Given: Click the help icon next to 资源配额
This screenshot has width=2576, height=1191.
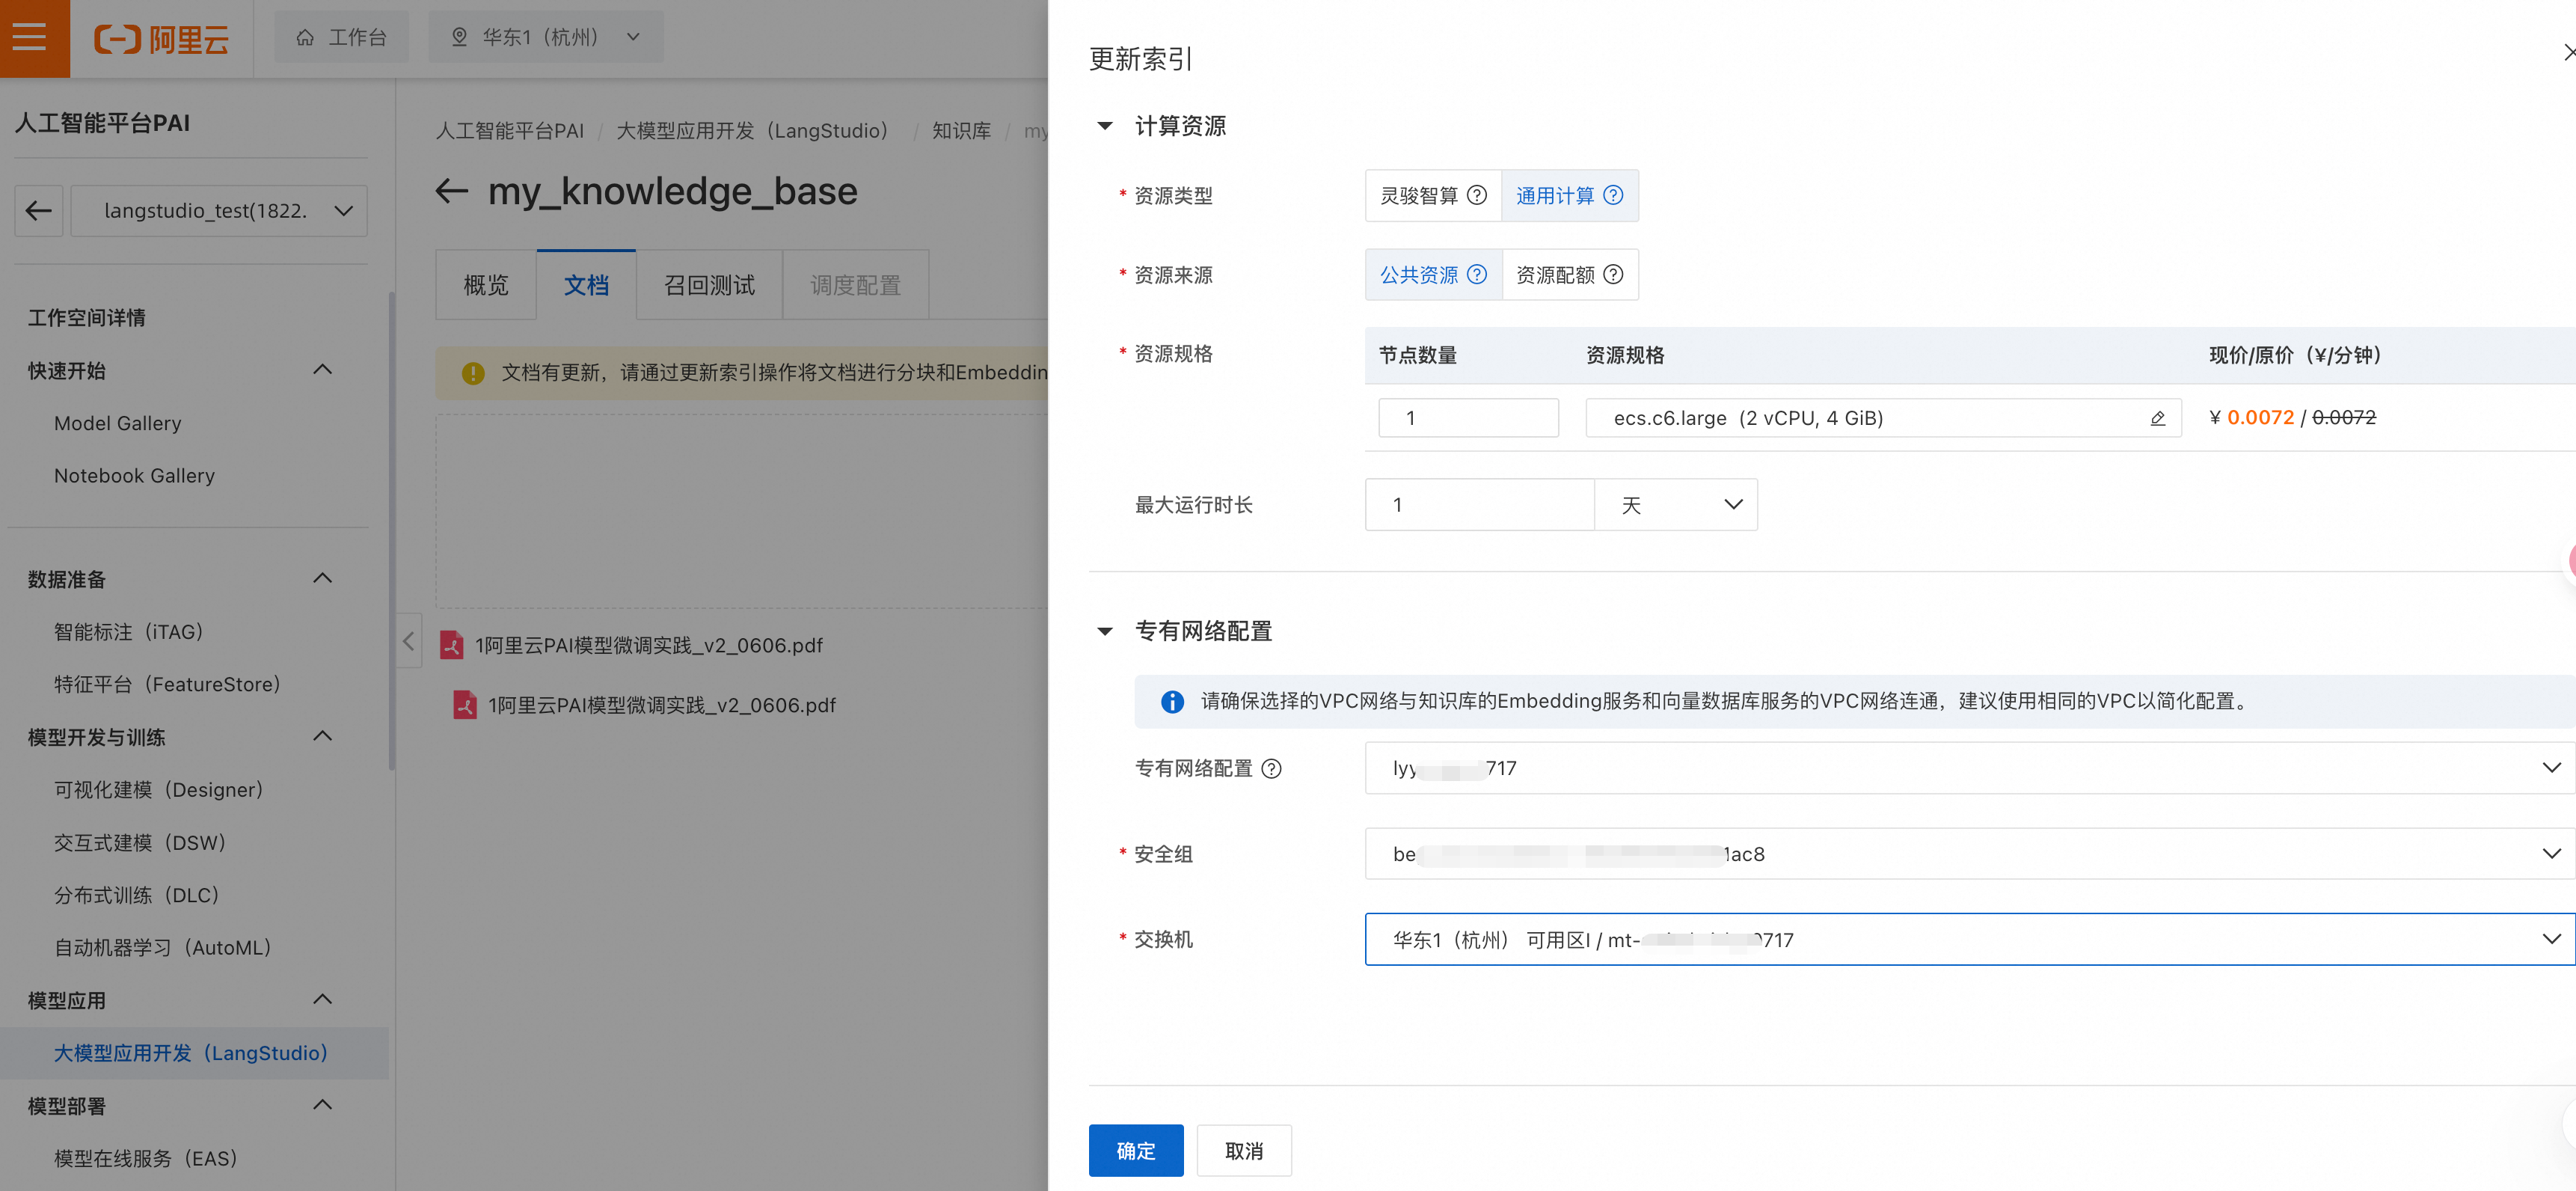Looking at the screenshot, I should point(1613,275).
